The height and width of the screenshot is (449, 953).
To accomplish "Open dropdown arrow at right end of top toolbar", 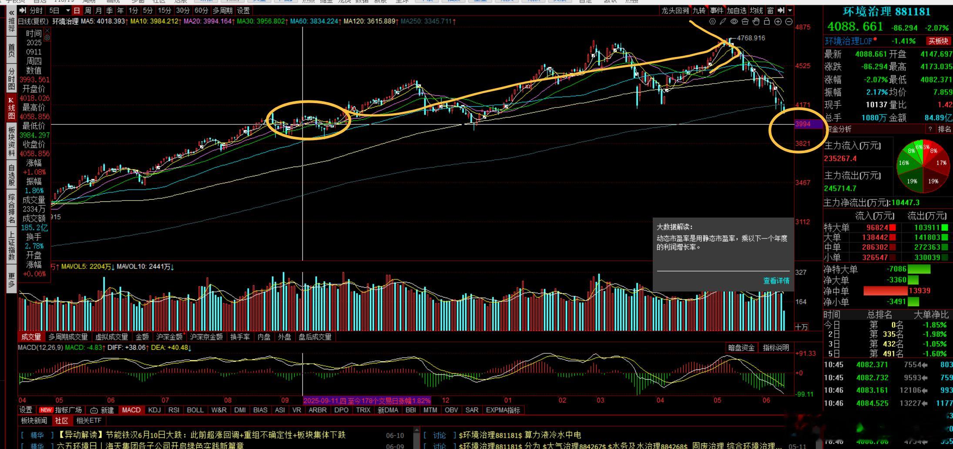I will (790, 10).
